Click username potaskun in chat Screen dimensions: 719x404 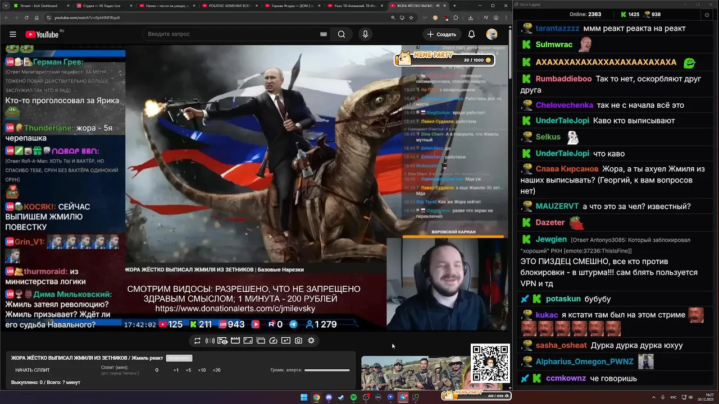point(562,299)
